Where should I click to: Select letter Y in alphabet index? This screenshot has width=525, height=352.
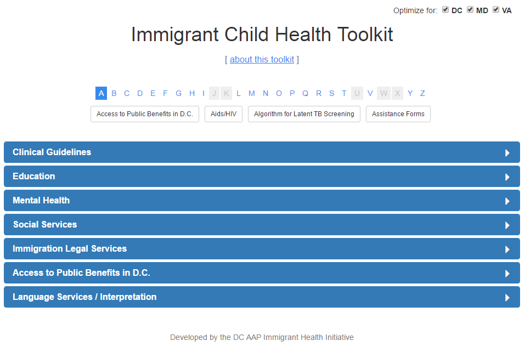[410, 93]
